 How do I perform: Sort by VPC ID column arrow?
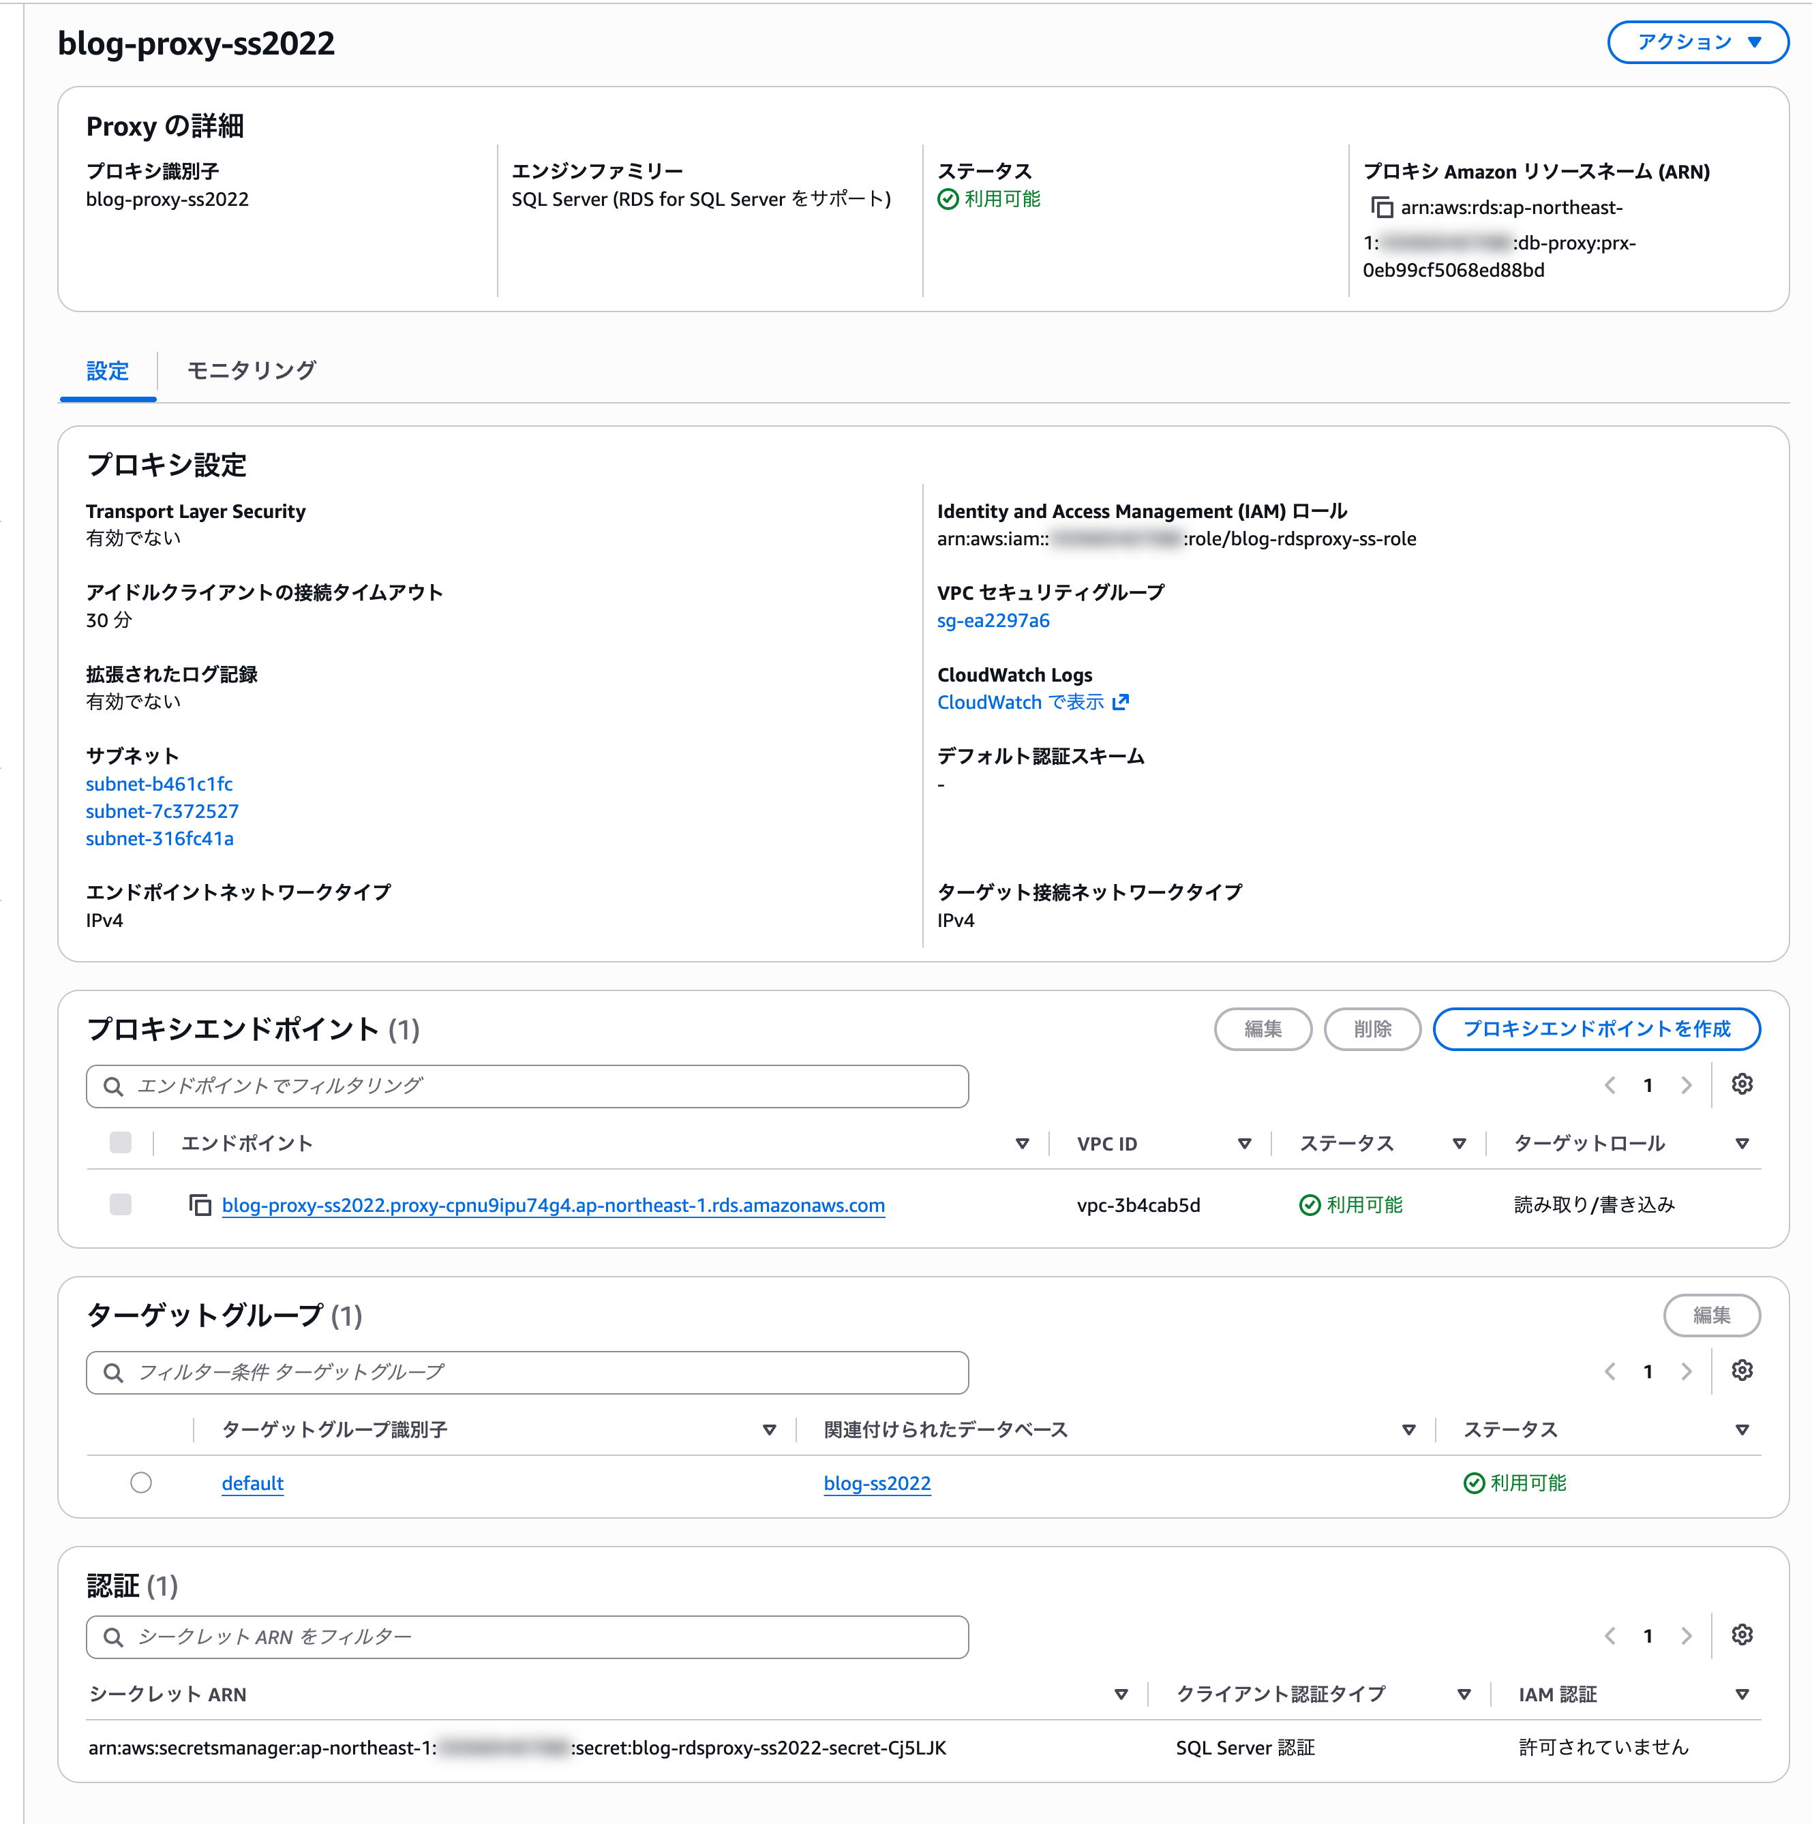tap(1245, 1144)
